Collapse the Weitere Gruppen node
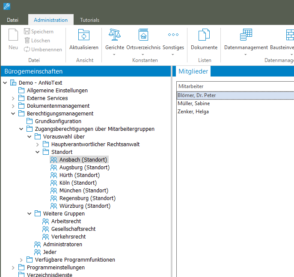Screen dimensions: 294x277 pyautogui.click(x=30, y=214)
